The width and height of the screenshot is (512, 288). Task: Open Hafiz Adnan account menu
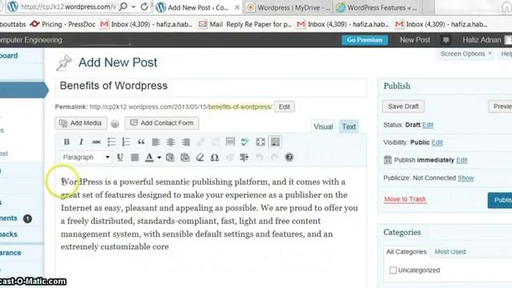pyautogui.click(x=482, y=40)
